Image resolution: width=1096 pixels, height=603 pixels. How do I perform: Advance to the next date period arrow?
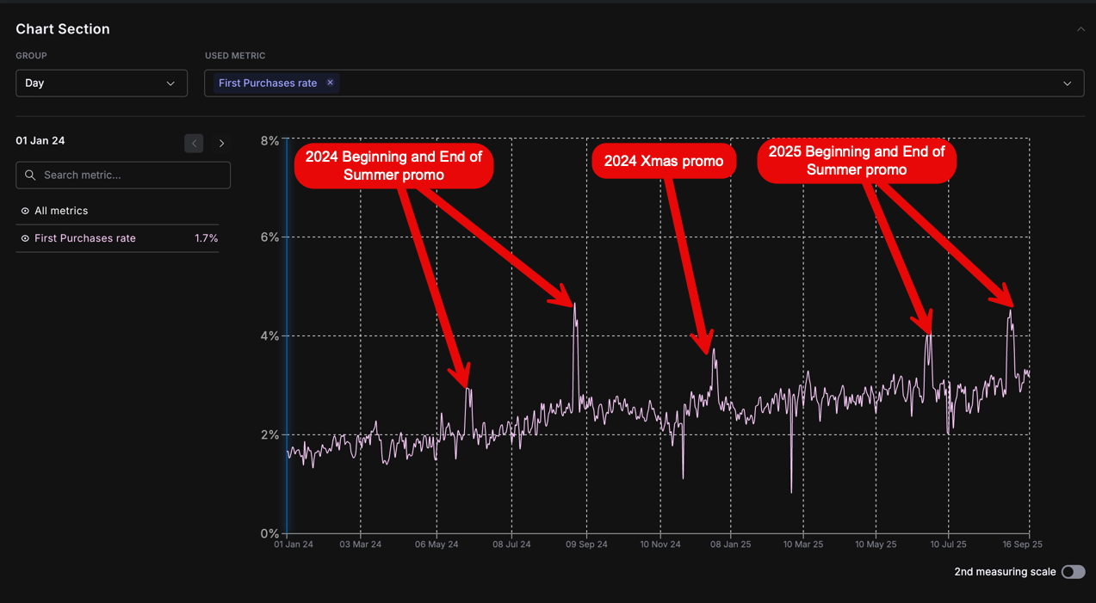[x=221, y=144]
